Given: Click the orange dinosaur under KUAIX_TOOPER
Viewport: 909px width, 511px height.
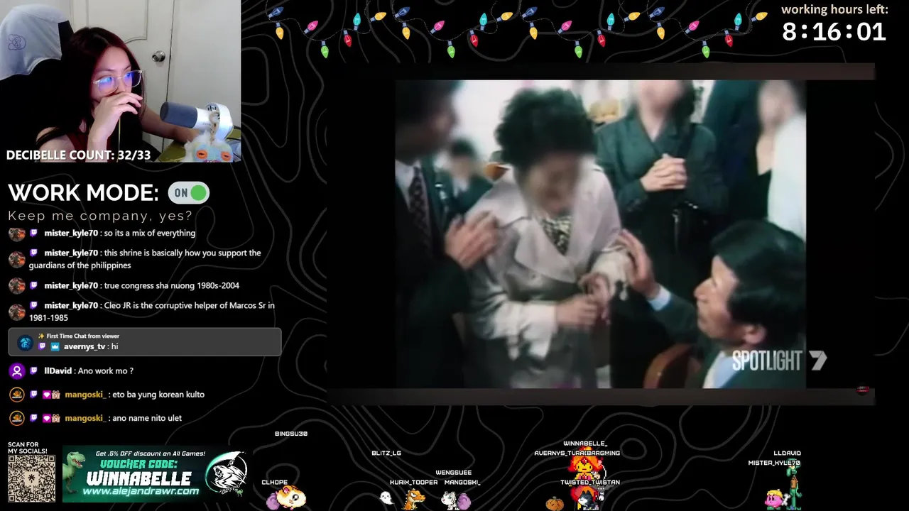Looking at the screenshot, I should pyautogui.click(x=413, y=498).
